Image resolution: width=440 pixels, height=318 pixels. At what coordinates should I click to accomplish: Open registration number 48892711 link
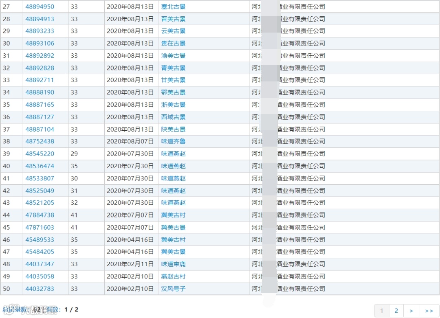pyautogui.click(x=40, y=80)
